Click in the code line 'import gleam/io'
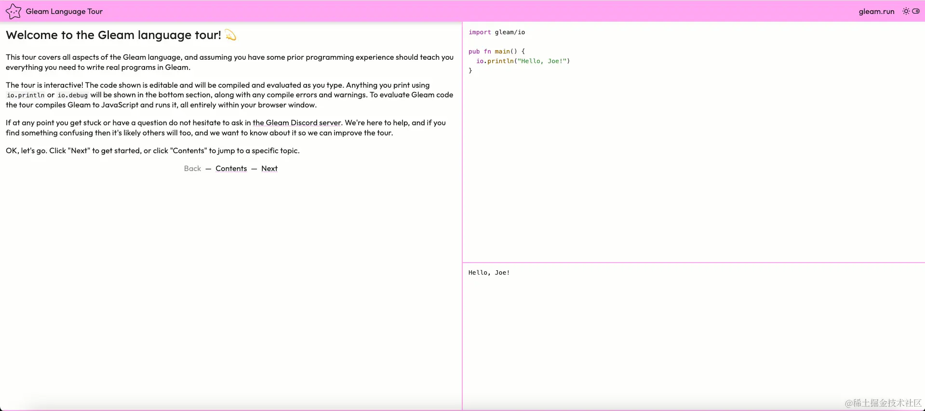Image resolution: width=925 pixels, height=411 pixels. (x=497, y=32)
